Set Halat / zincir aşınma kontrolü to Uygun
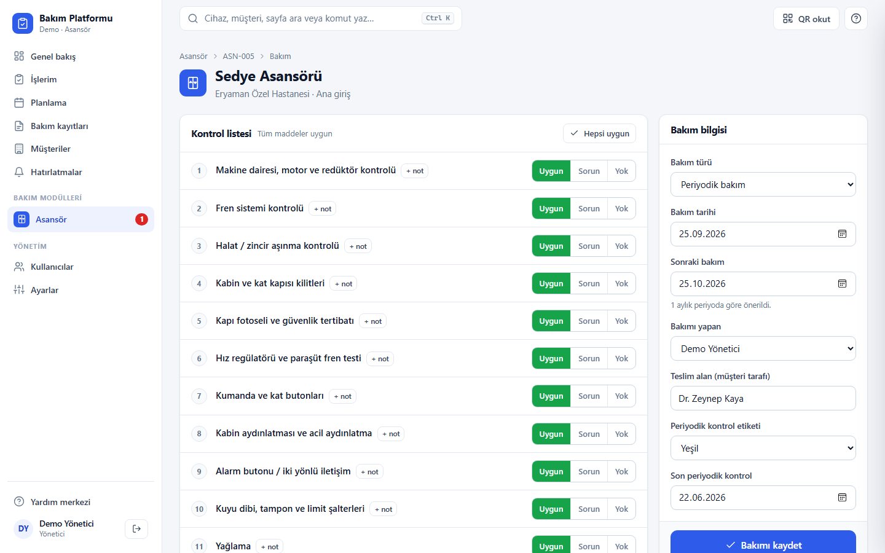The image size is (885, 553). (551, 246)
